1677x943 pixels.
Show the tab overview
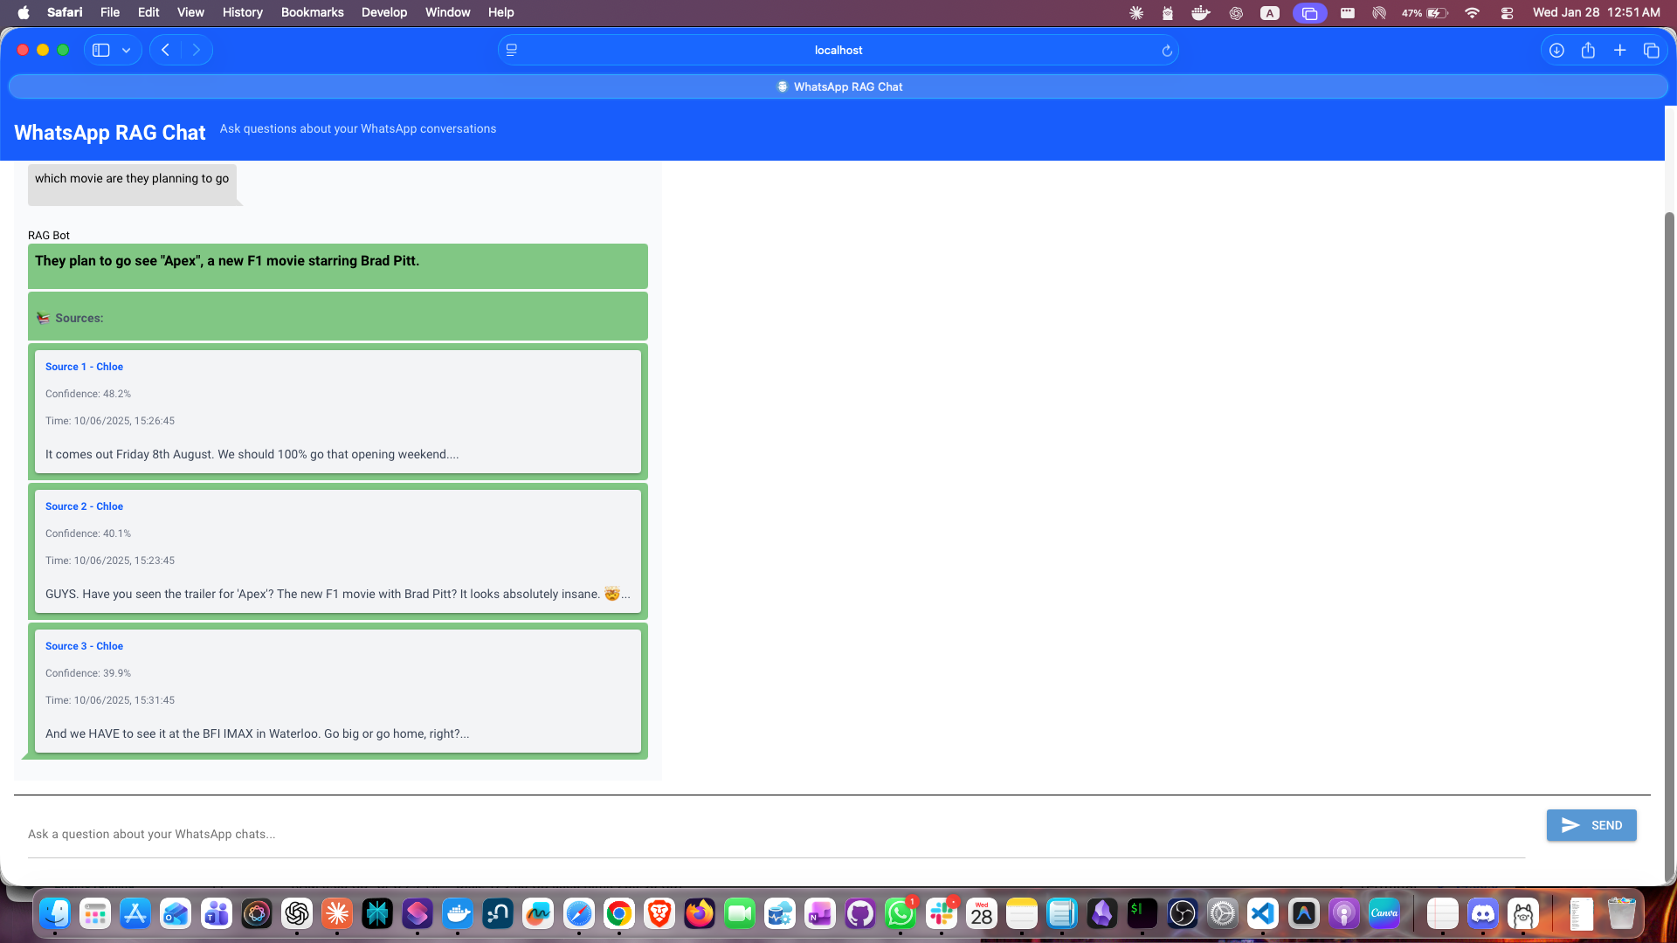(x=1652, y=50)
